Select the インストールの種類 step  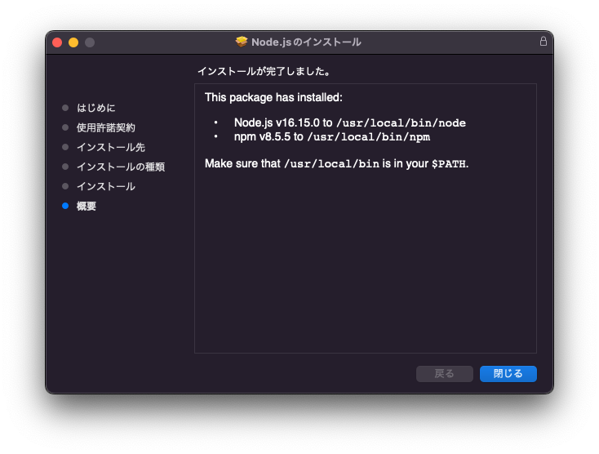(x=121, y=167)
